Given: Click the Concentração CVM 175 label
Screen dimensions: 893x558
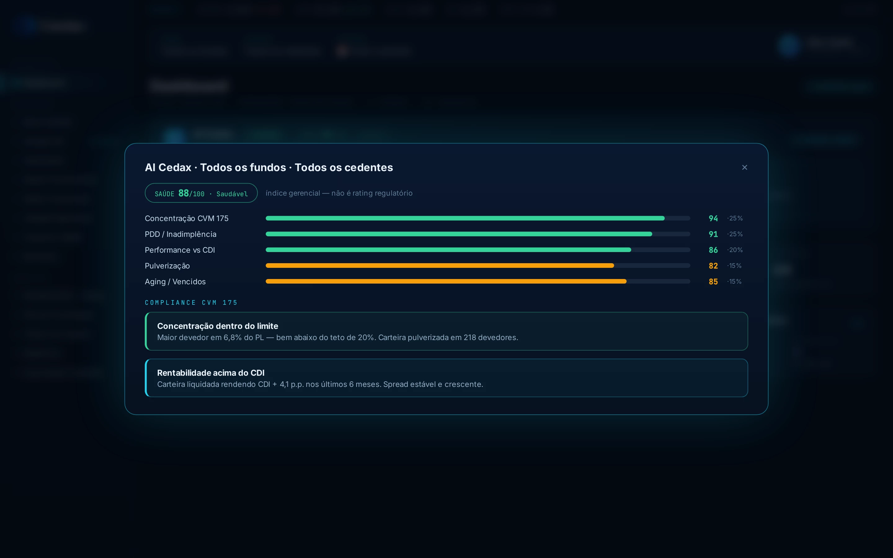Looking at the screenshot, I should (x=187, y=219).
